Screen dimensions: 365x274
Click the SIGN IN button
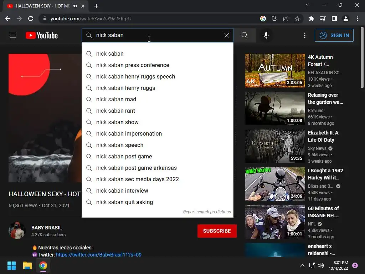pos(334,35)
